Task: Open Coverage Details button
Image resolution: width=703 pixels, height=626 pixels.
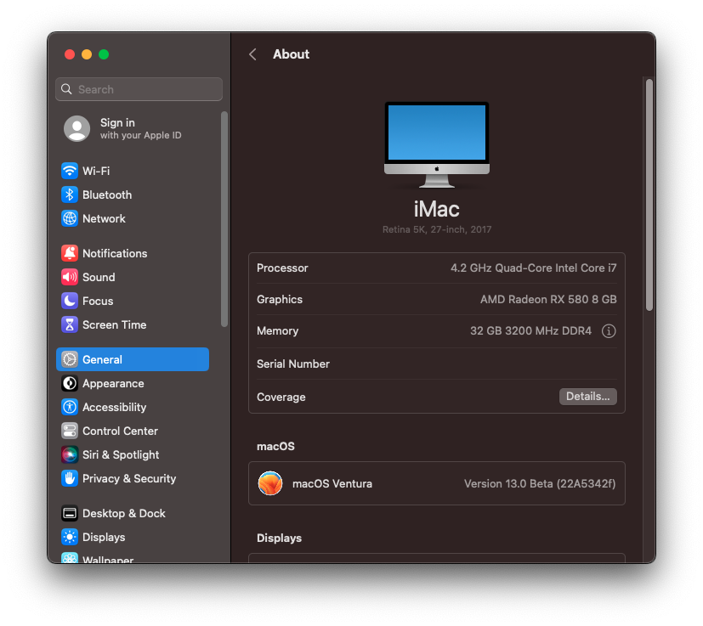Action: 587,397
